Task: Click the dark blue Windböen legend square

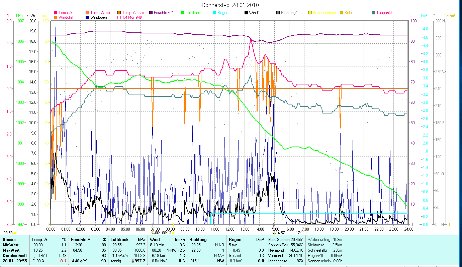Action: [x=87, y=17]
